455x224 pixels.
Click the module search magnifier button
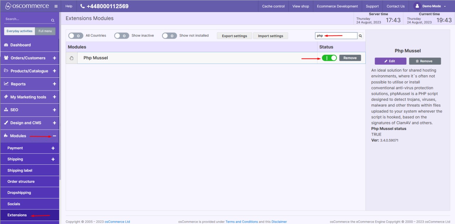[360, 36]
